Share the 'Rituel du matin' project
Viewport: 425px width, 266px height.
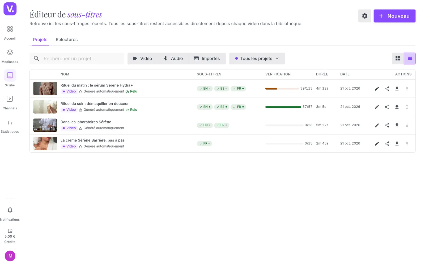387,89
